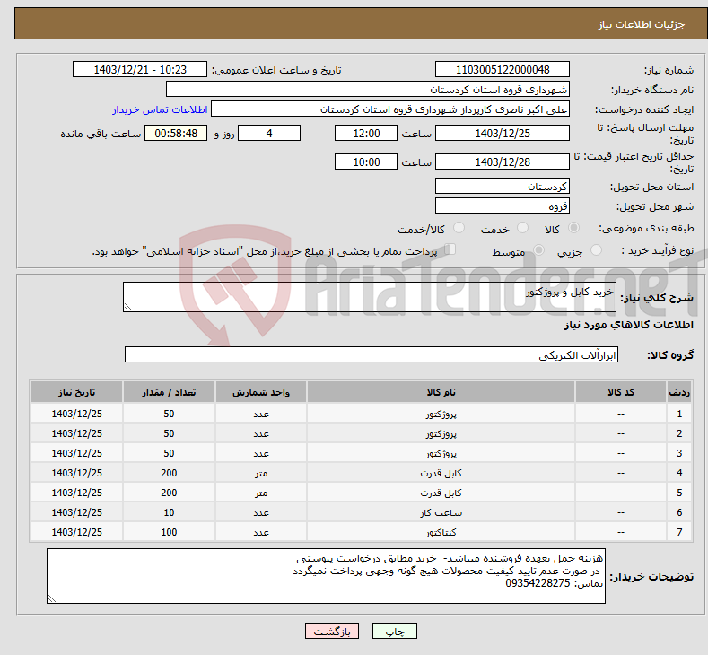Click the ردیف column header
The height and width of the screenshot is (655, 708).
coord(679,392)
